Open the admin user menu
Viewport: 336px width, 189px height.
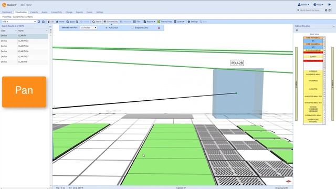point(303,5)
